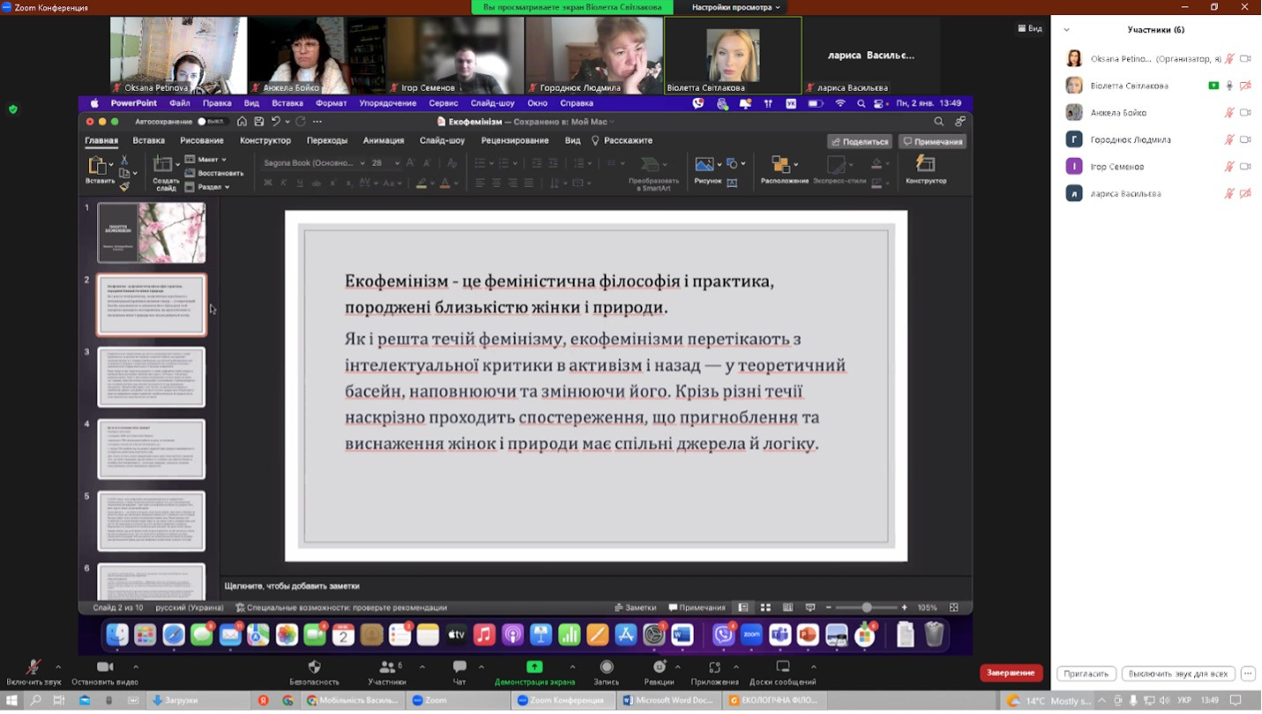Click the PowerPoint zoom slider handle
Screen dimensions: 1262x714
point(867,607)
